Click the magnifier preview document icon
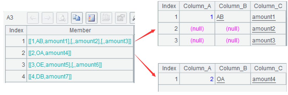 (62, 18)
